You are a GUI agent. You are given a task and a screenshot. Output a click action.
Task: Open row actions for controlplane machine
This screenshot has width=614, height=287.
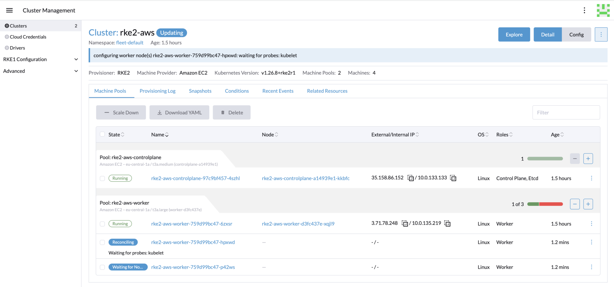(x=591, y=178)
